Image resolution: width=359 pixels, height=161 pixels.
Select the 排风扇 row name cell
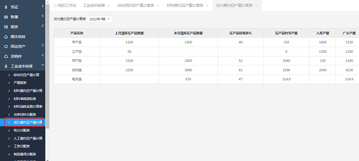[x=77, y=70]
